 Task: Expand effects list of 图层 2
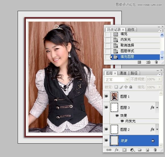[157, 129]
